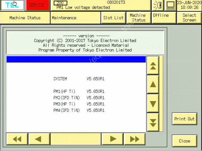The width and height of the screenshot is (202, 151).
Task: Open the Maintenance tab
Action: click(75, 18)
